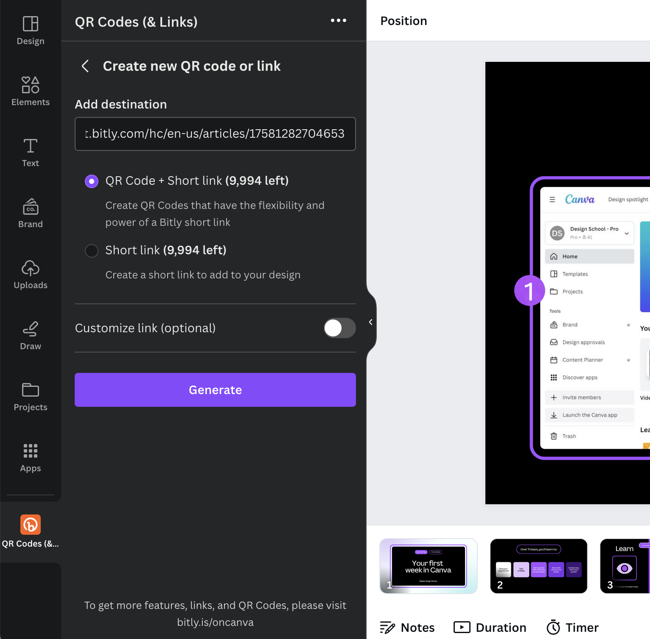Go back from Create new QR code
The height and width of the screenshot is (639, 650).
point(85,66)
